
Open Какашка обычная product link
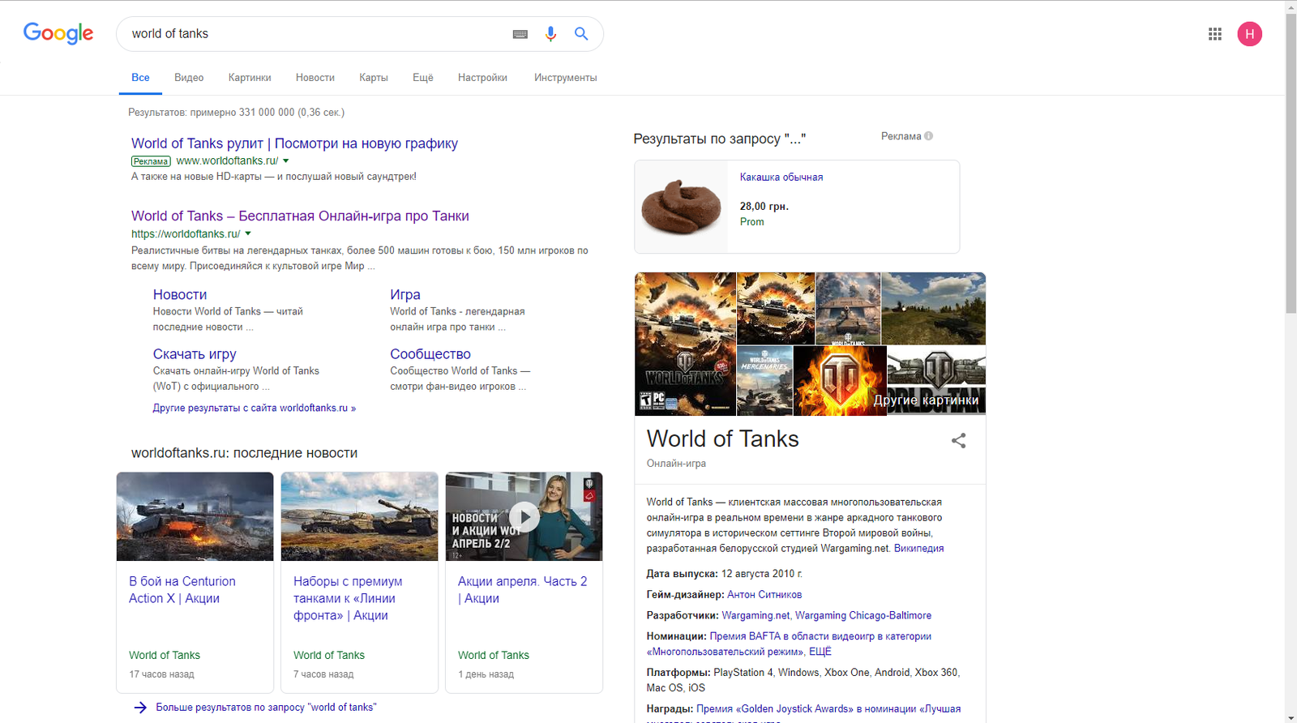pos(781,178)
